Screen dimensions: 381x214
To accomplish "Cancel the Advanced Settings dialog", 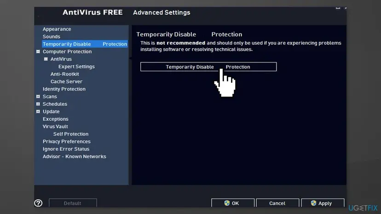I will (277, 203).
